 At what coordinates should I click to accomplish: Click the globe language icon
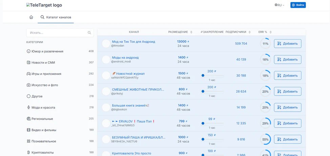(x=276, y=5)
